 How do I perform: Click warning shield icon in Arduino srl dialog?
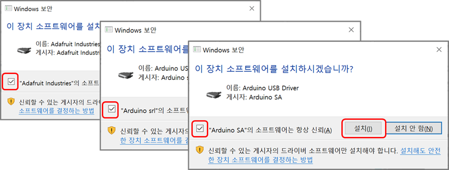tap(111, 130)
